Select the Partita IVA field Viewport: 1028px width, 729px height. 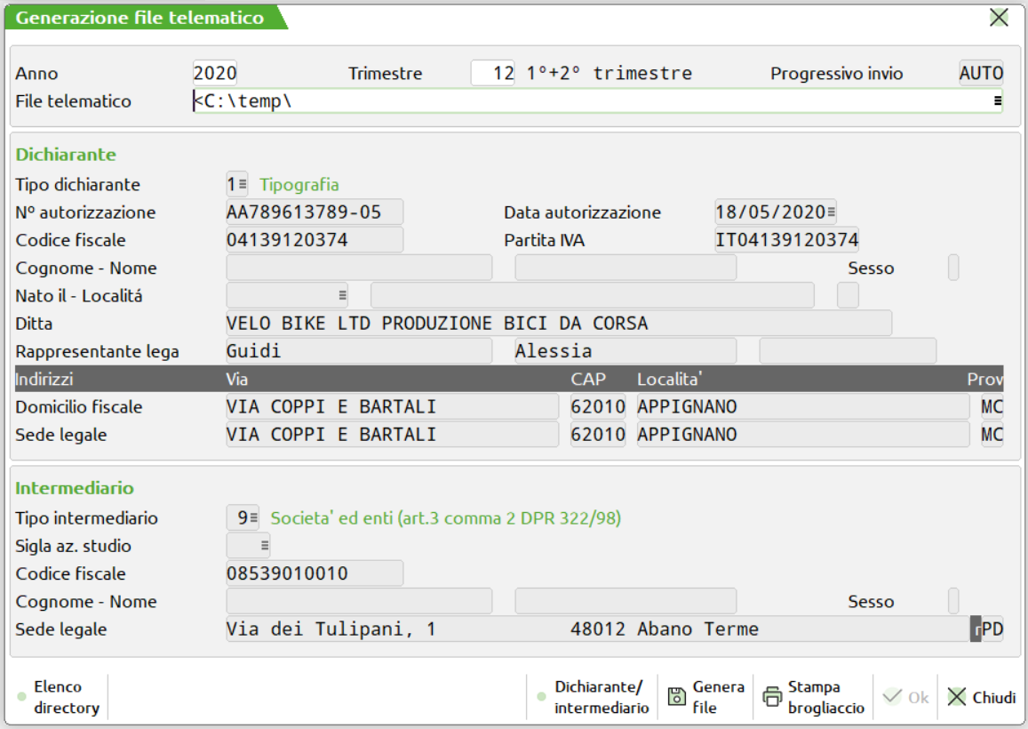[786, 240]
